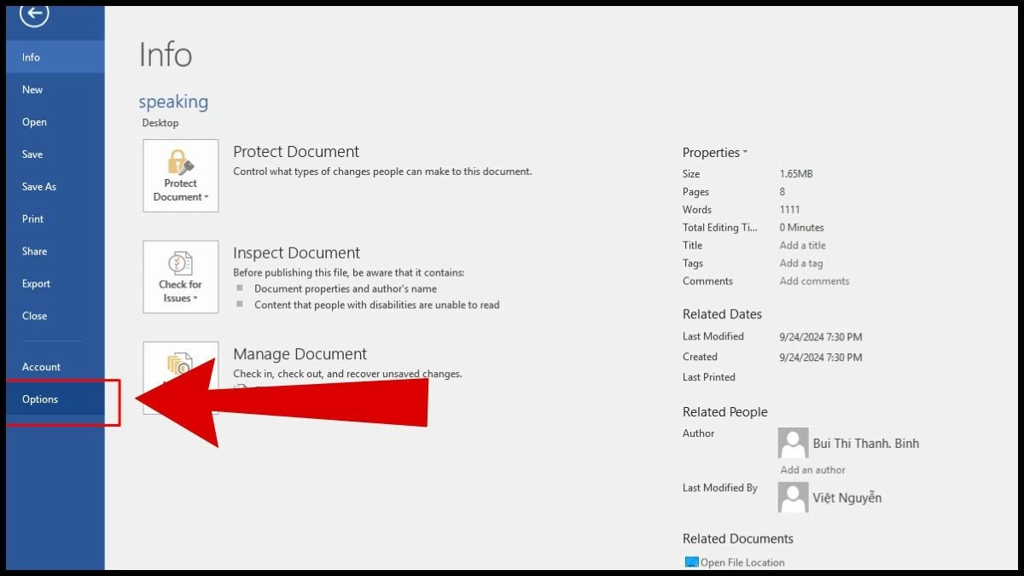The image size is (1024, 576).
Task: Click author avatar for Bui Thi Thanh. Binh
Action: pos(793,444)
